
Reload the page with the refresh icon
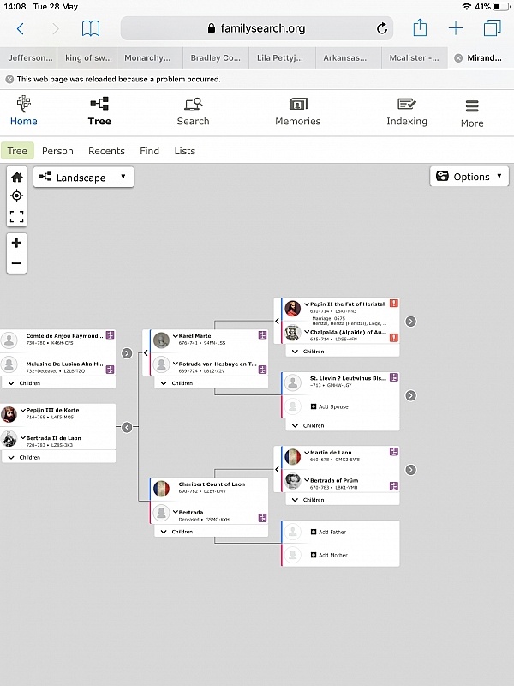click(x=380, y=27)
